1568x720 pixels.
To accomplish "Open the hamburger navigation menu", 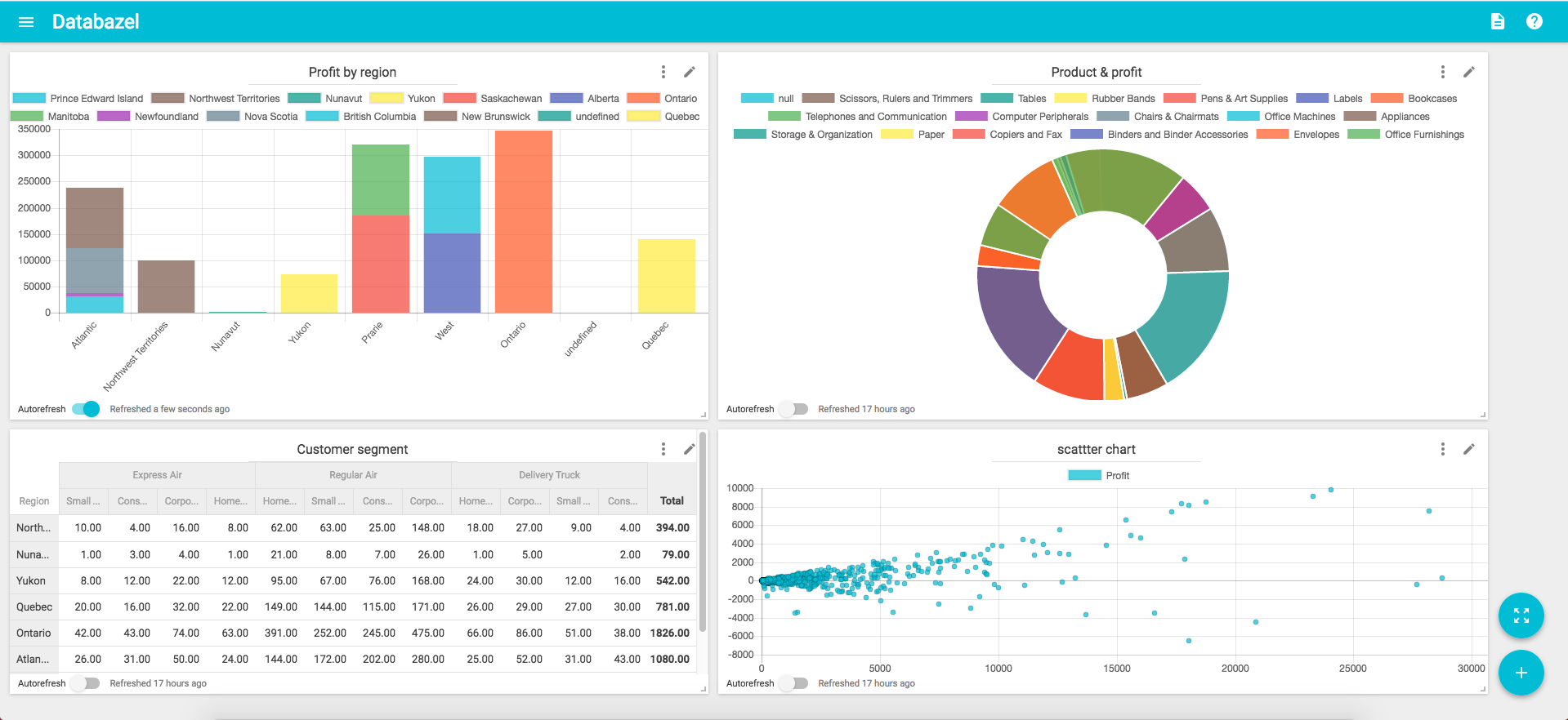I will [26, 22].
